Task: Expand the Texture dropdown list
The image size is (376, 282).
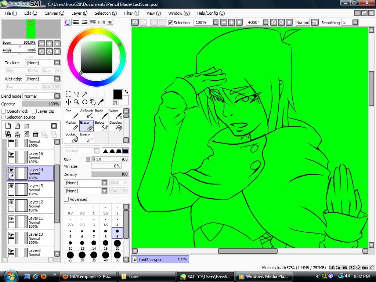Action: pos(57,63)
